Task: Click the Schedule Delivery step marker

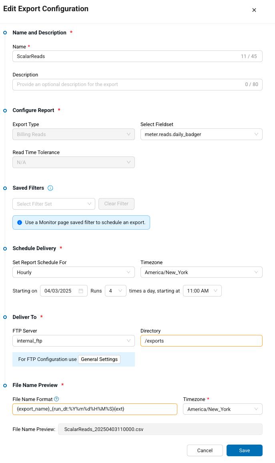Action: click(5, 249)
